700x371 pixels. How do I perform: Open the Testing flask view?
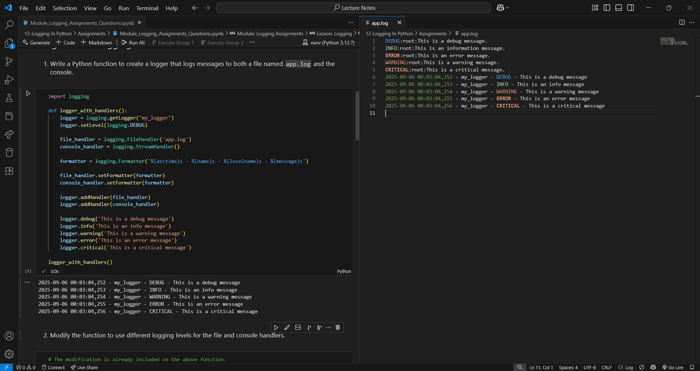click(9, 98)
